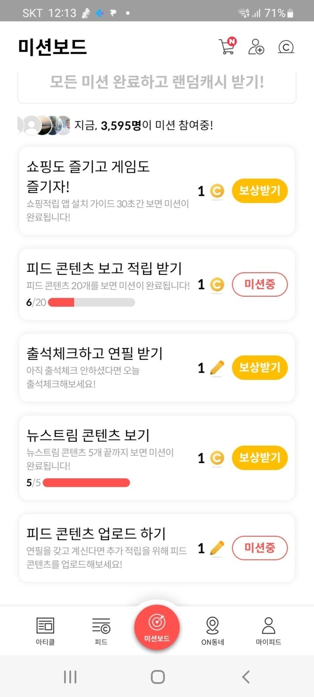The image size is (314, 697).
Task: Open the cash coin icon in header
Action: (x=286, y=47)
